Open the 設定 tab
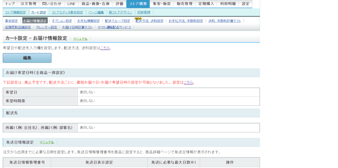The height and width of the screenshot is (168, 338). (245, 4)
